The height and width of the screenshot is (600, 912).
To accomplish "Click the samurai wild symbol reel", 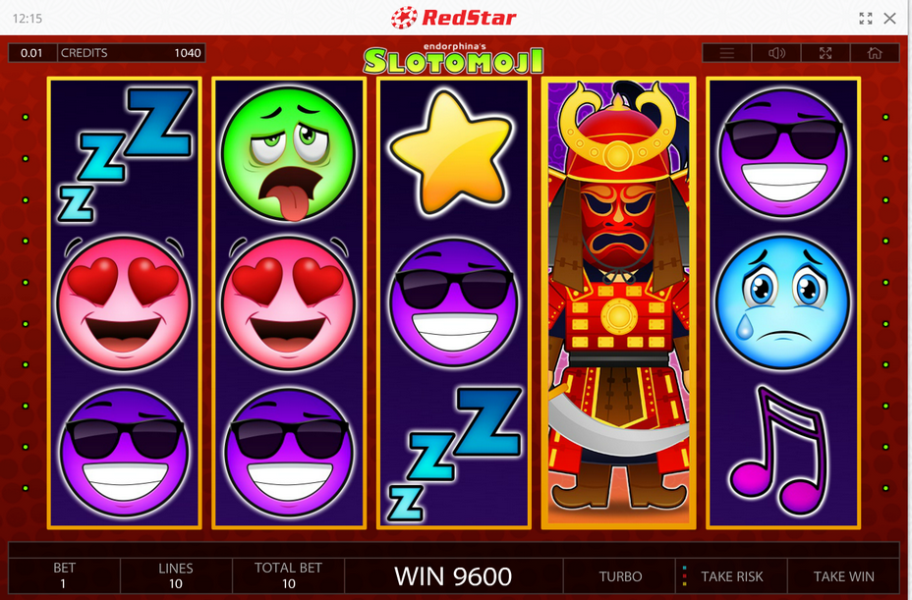I will click(x=618, y=302).
